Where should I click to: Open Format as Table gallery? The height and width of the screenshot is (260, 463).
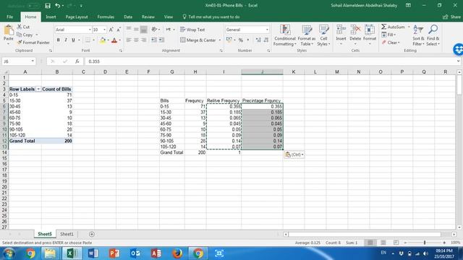click(307, 35)
